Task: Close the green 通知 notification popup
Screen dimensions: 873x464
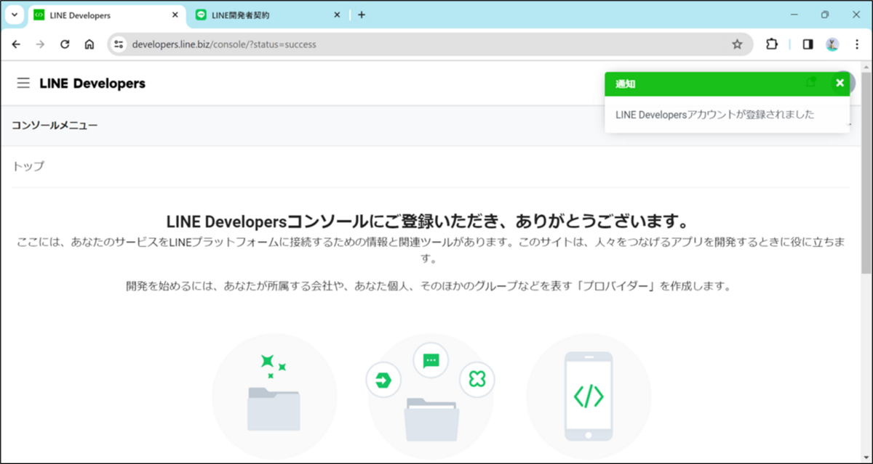Action: coord(840,83)
